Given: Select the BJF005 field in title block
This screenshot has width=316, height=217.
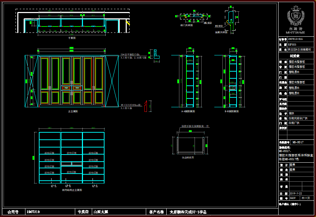Looking at the screenshot, I should (x=292, y=44).
